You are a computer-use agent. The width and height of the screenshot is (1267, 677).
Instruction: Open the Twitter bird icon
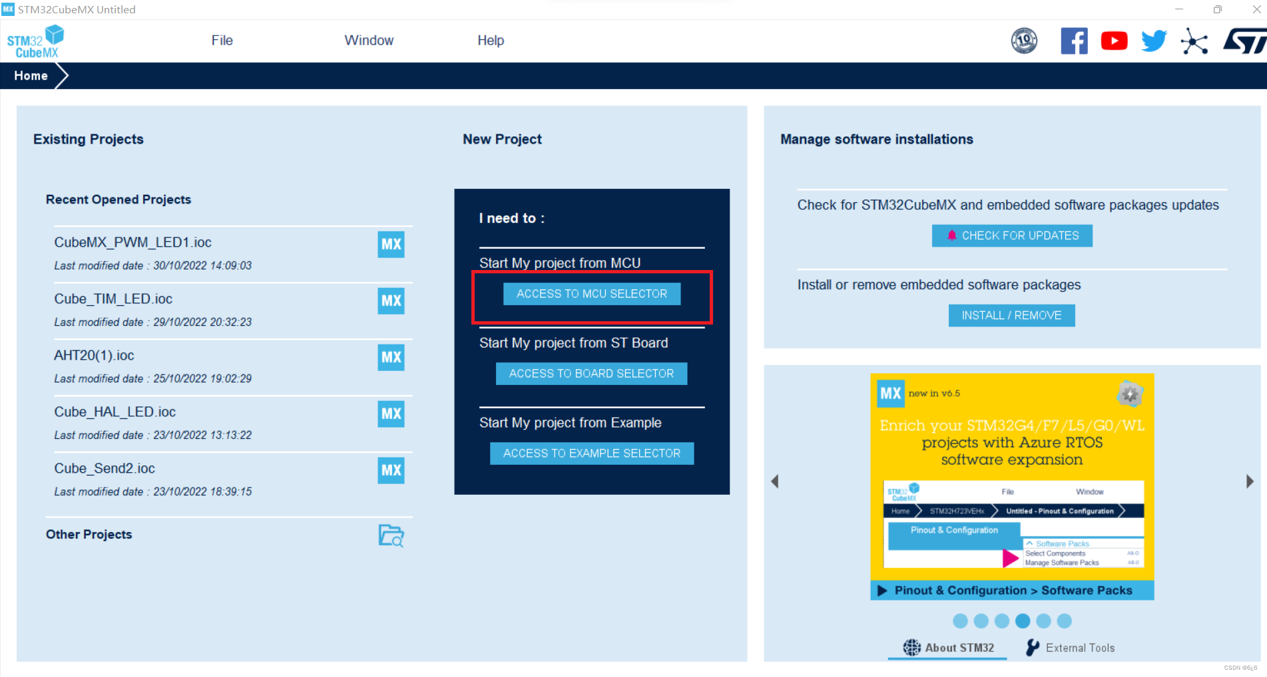(x=1154, y=41)
